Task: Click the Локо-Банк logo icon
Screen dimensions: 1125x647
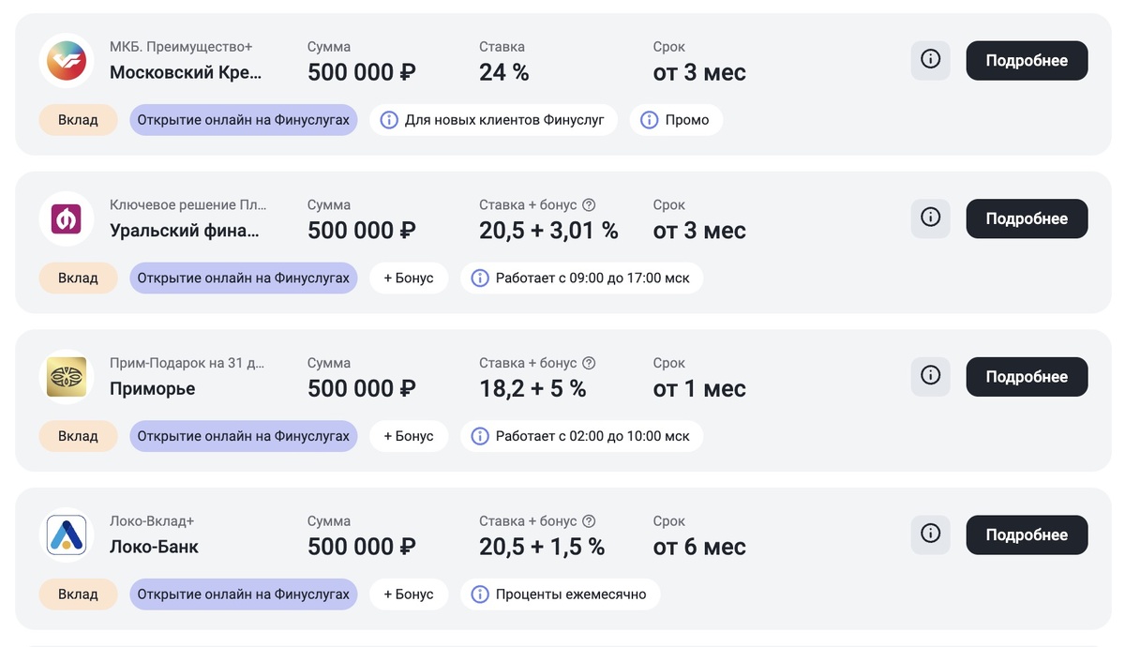Action: 67,535
